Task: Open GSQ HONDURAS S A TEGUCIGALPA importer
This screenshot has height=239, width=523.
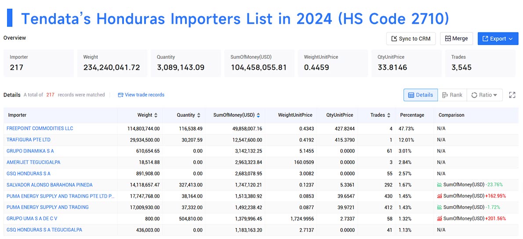Action: tap(44, 230)
